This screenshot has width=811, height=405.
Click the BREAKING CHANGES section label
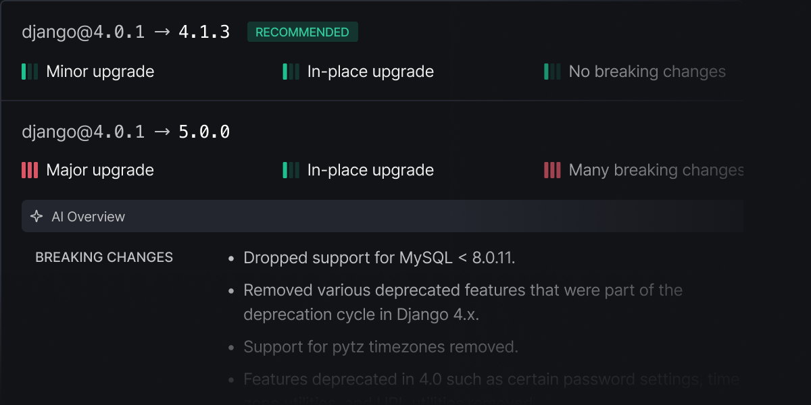[104, 257]
